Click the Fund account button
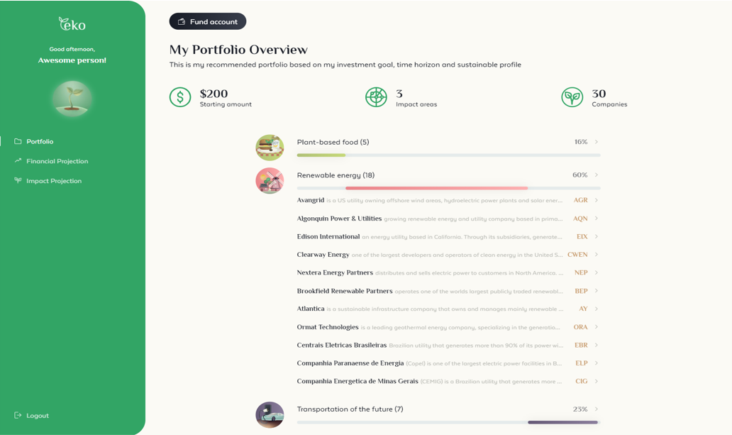The image size is (732, 435). click(208, 21)
